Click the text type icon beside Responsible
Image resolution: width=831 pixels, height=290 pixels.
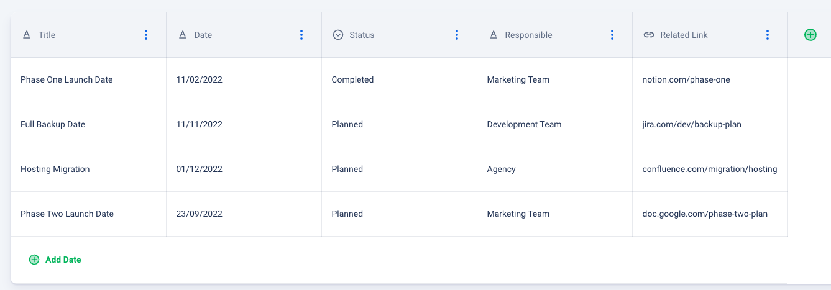tap(494, 35)
